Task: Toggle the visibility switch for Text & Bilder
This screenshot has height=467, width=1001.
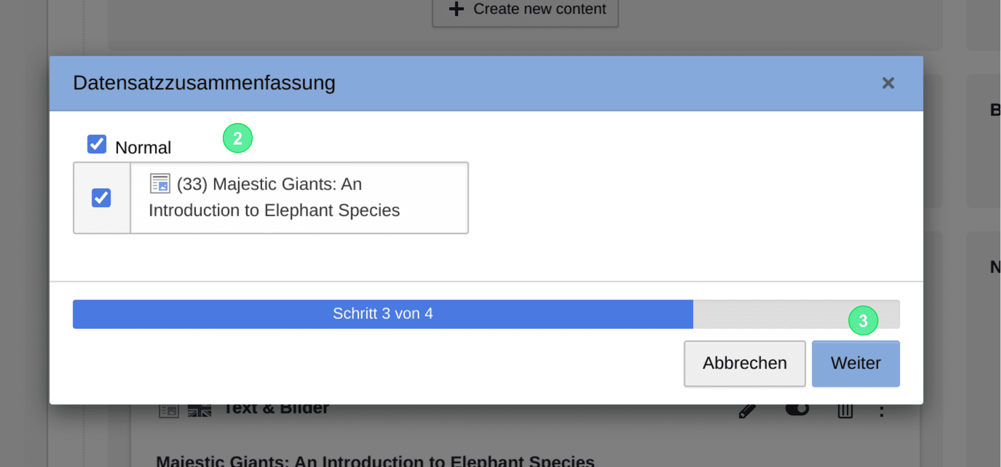Action: pyautogui.click(x=797, y=409)
